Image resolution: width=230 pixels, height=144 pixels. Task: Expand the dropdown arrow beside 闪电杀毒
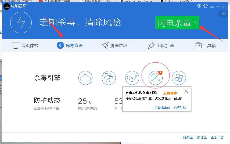coord(196,23)
